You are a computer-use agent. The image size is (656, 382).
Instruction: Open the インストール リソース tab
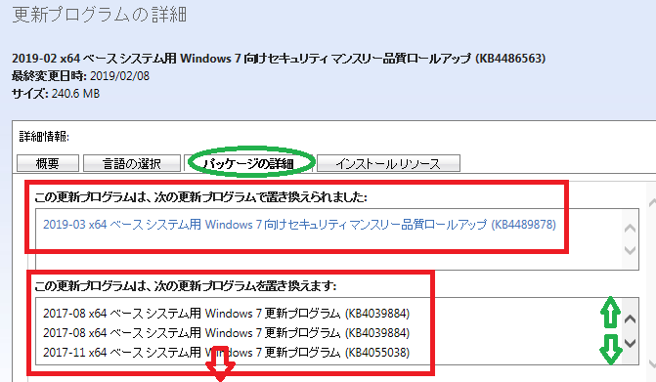tap(388, 163)
